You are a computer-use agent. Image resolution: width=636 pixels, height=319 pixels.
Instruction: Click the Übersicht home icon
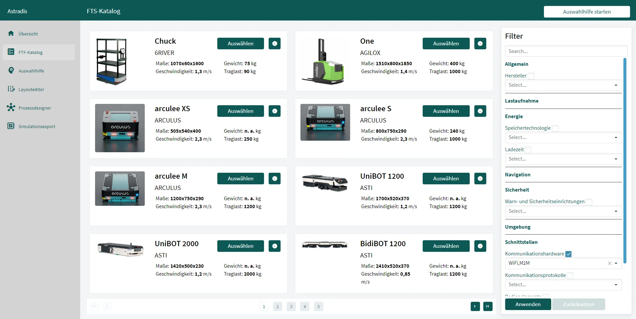coord(11,33)
